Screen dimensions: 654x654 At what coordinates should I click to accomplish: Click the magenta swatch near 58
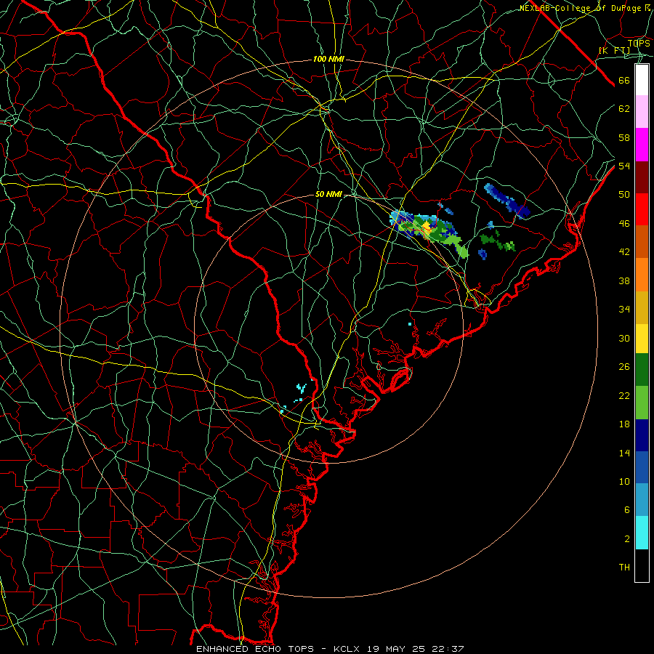[x=642, y=145]
